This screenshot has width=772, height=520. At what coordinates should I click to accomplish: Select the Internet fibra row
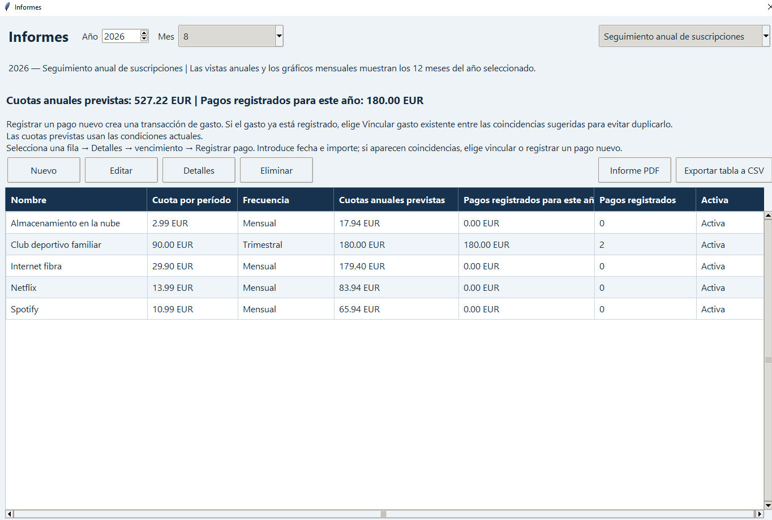385,266
